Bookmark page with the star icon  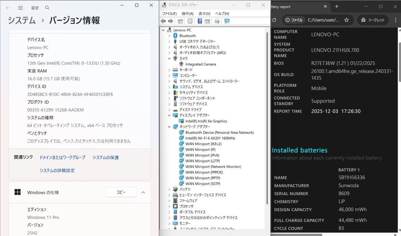point(346,20)
